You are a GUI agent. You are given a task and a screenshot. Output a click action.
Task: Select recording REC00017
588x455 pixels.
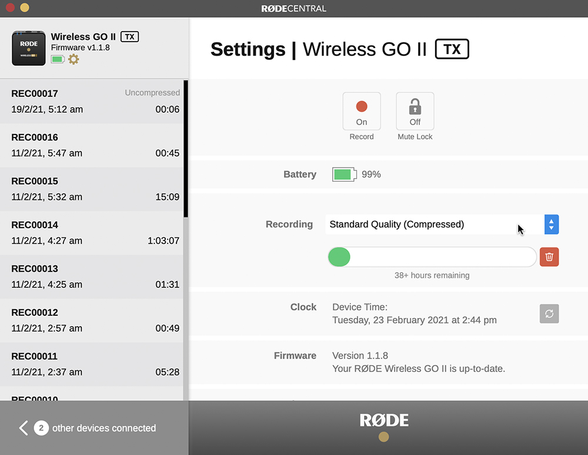pyautogui.click(x=94, y=101)
